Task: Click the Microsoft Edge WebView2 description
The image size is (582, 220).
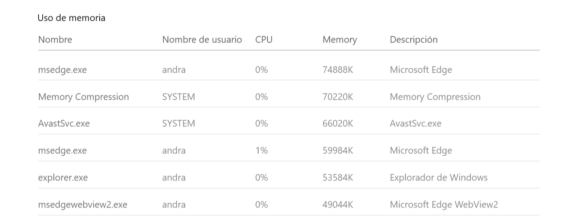Action: tap(444, 204)
